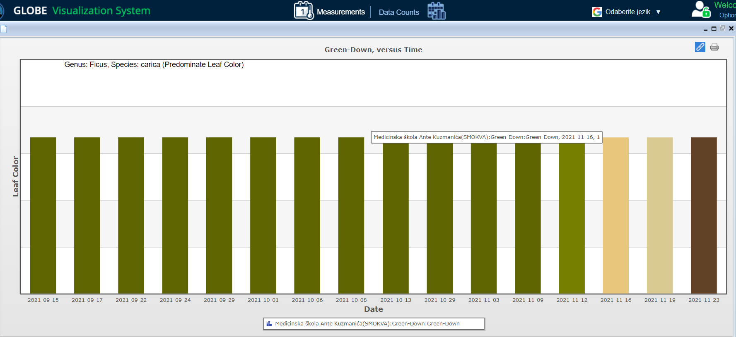Click the document icon in panel header
This screenshot has height=337, width=736.
(x=4, y=29)
